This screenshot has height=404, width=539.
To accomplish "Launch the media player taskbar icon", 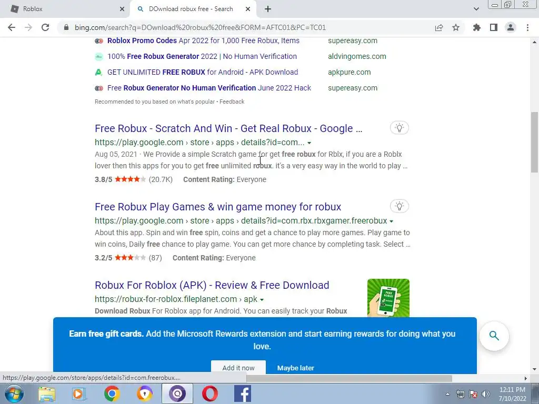I will tap(79, 394).
